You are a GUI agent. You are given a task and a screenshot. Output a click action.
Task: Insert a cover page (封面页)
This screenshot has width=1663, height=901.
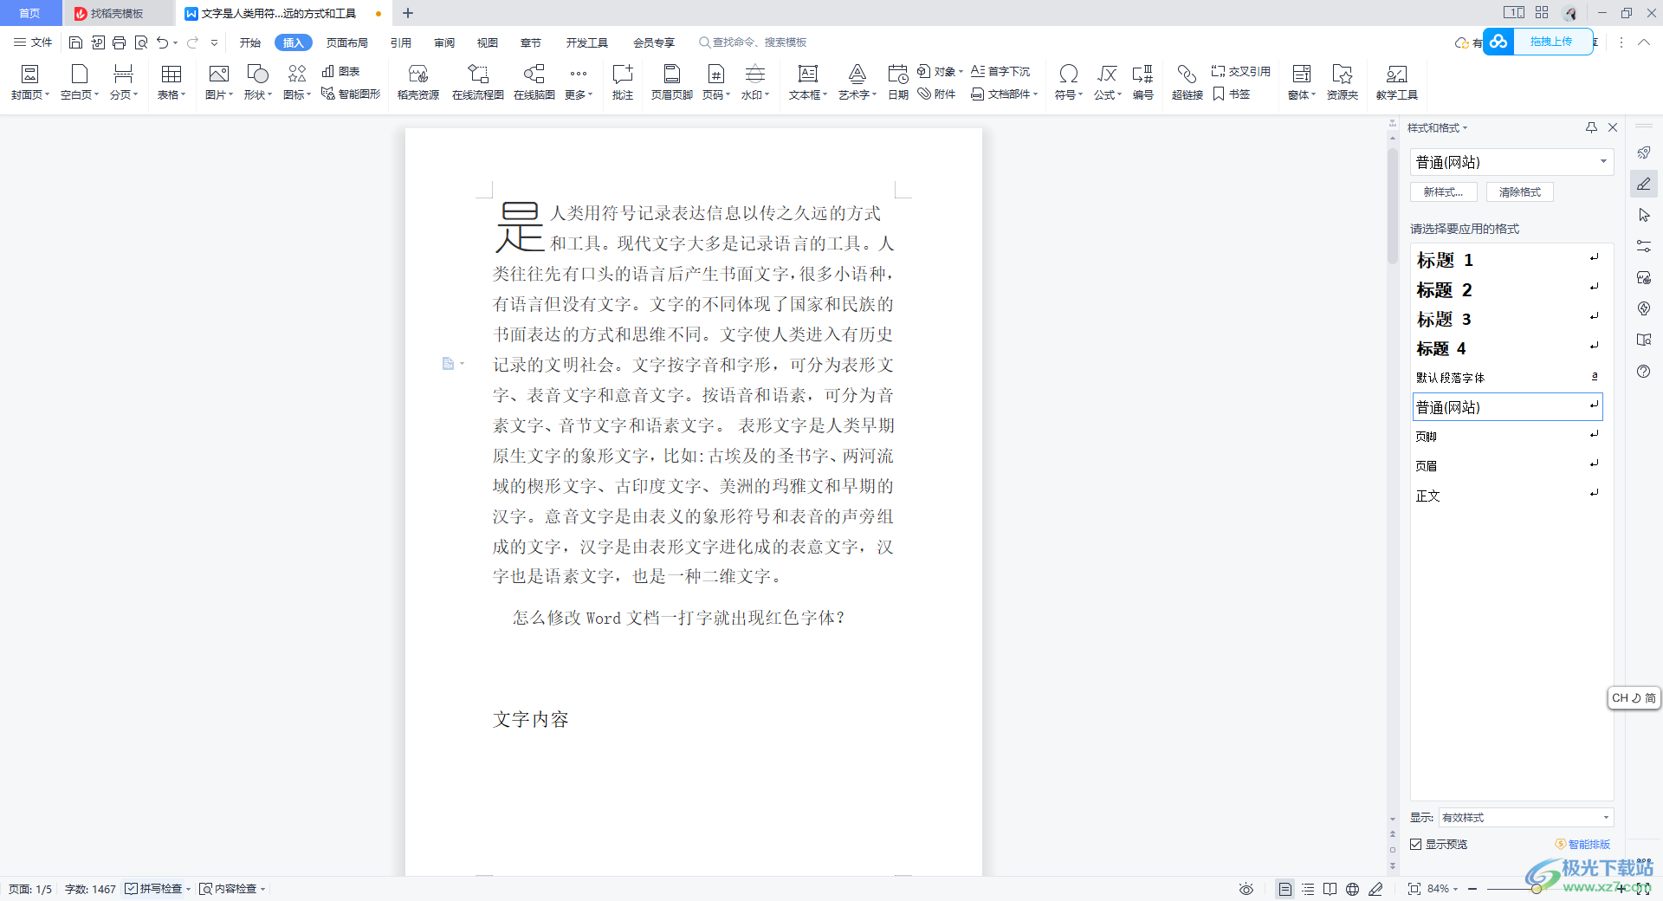pos(30,82)
